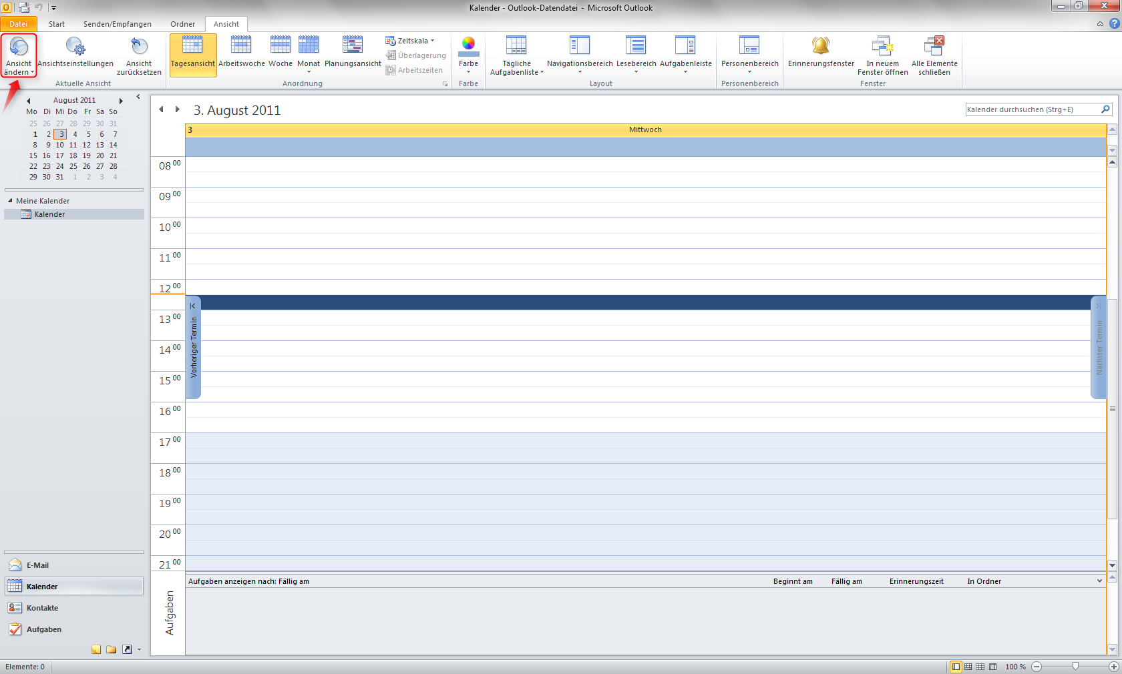Switch to the Monat calendar view
Viewport: 1122px width, 674px height.
tap(308, 53)
